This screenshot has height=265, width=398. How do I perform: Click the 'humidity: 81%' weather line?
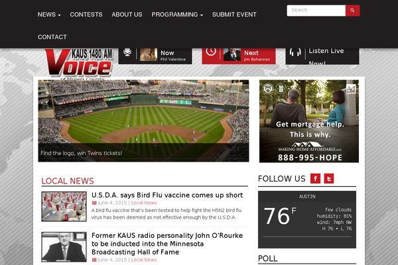tap(334, 216)
